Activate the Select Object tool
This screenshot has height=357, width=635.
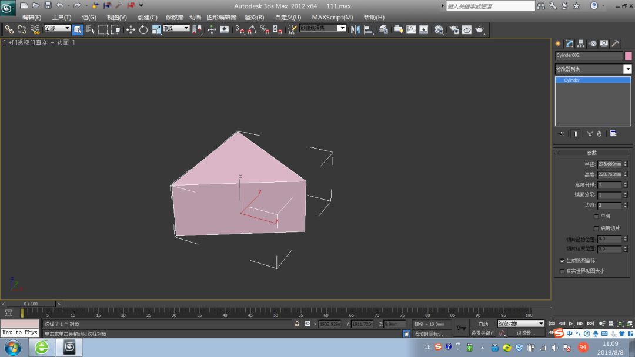[78, 29]
